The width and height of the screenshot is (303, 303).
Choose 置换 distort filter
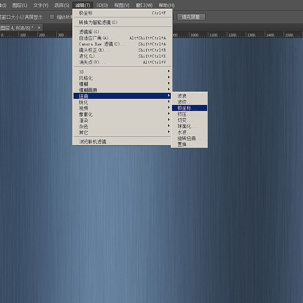pos(189,144)
